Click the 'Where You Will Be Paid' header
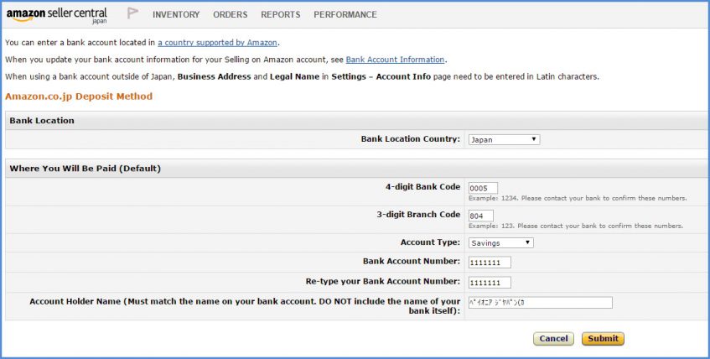710x359 pixels. click(x=85, y=169)
